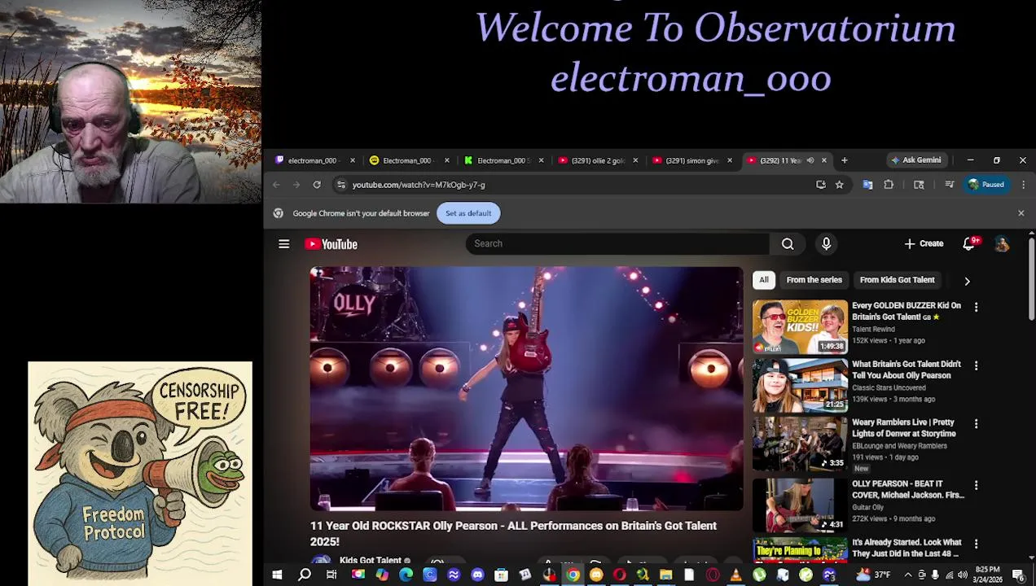Open the 37°F weather widget
Viewport: 1036px width, 586px height.
[873, 575]
